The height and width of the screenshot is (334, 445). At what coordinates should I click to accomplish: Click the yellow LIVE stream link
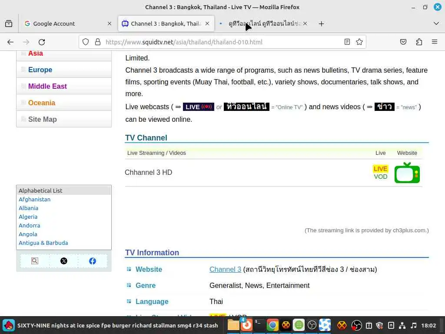tap(380, 169)
